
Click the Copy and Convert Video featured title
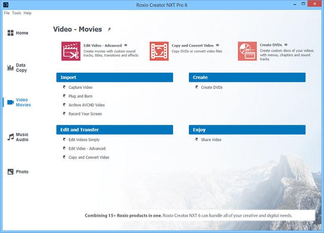point(192,45)
